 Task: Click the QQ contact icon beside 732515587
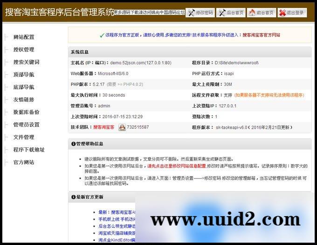click(122, 127)
